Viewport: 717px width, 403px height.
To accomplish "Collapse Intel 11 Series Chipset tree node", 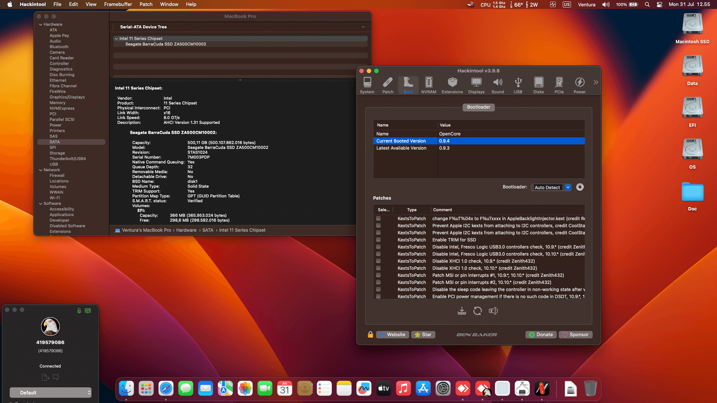I will 116,39.
